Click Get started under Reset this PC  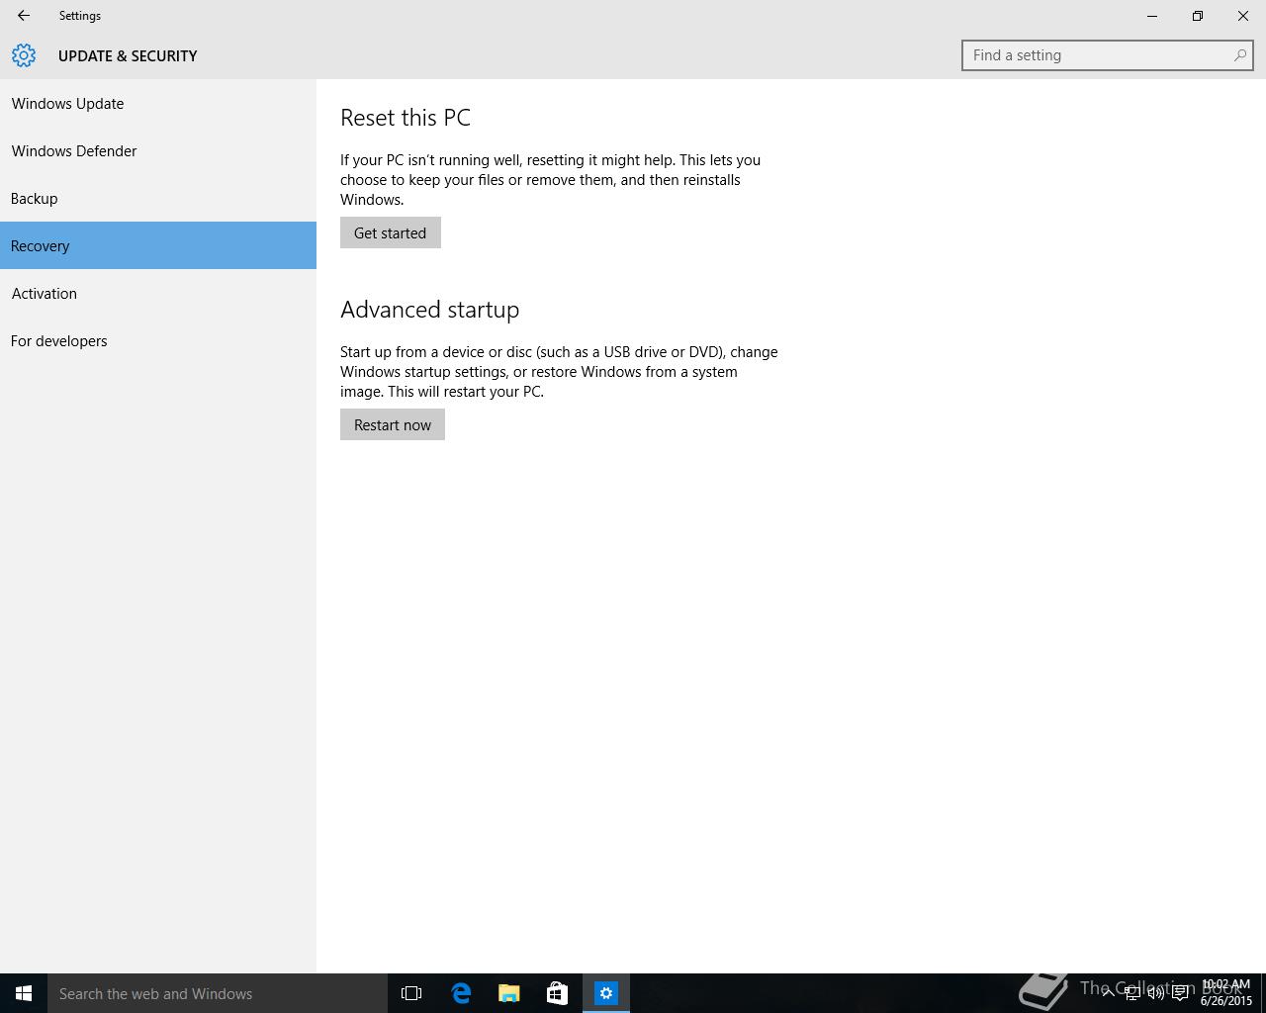(391, 232)
